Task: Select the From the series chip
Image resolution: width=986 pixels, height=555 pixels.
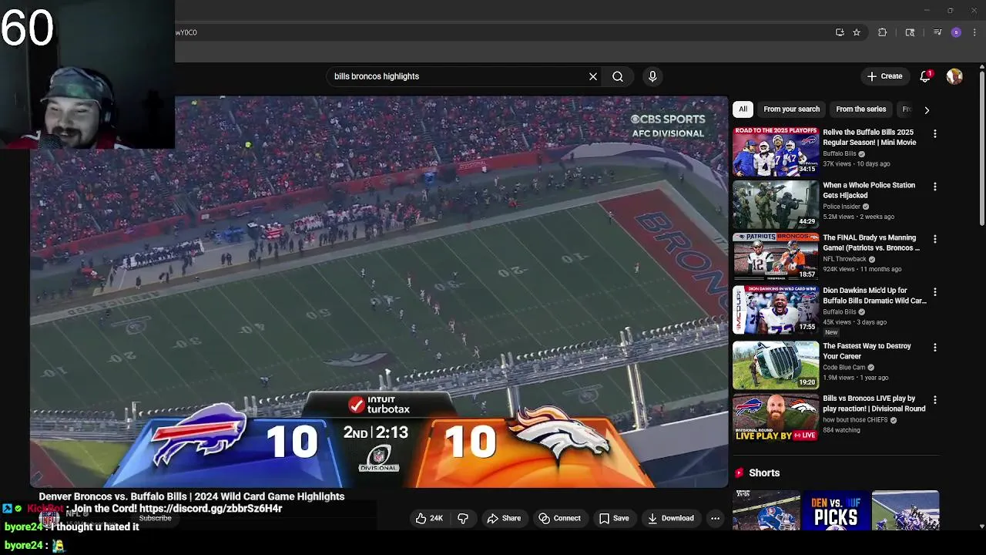Action: tap(860, 109)
